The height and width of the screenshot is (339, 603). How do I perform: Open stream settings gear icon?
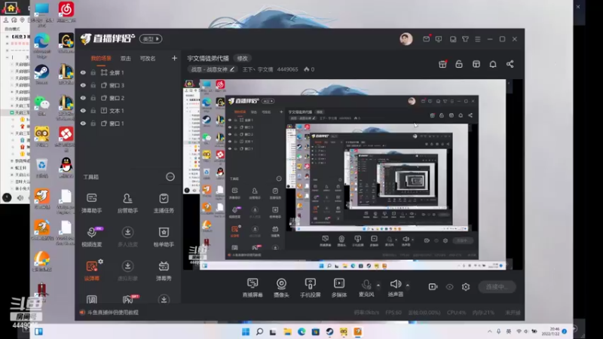(x=466, y=287)
